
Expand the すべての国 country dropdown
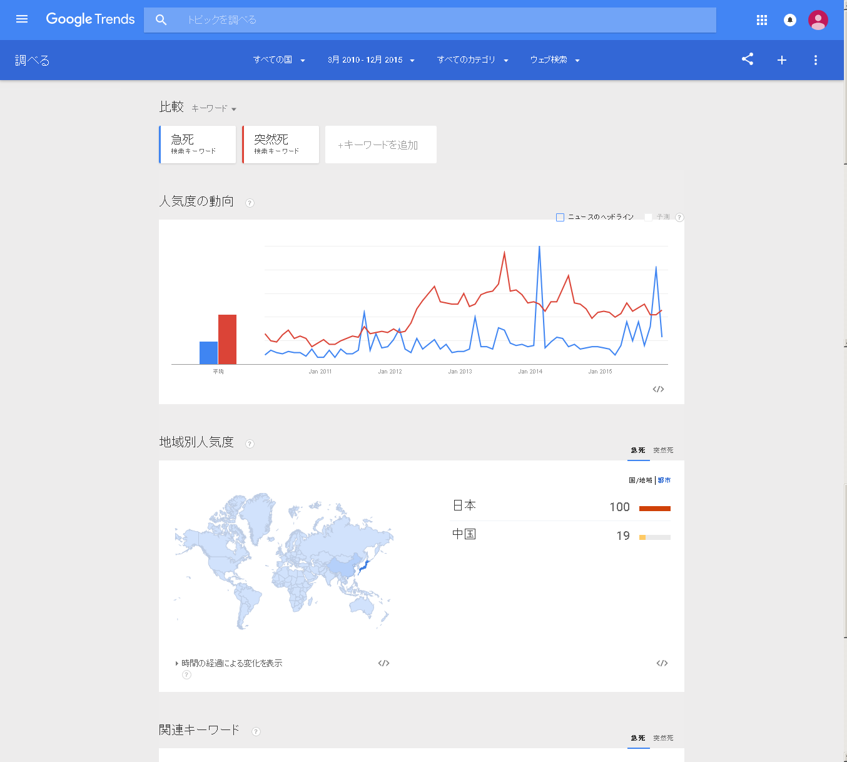point(279,60)
